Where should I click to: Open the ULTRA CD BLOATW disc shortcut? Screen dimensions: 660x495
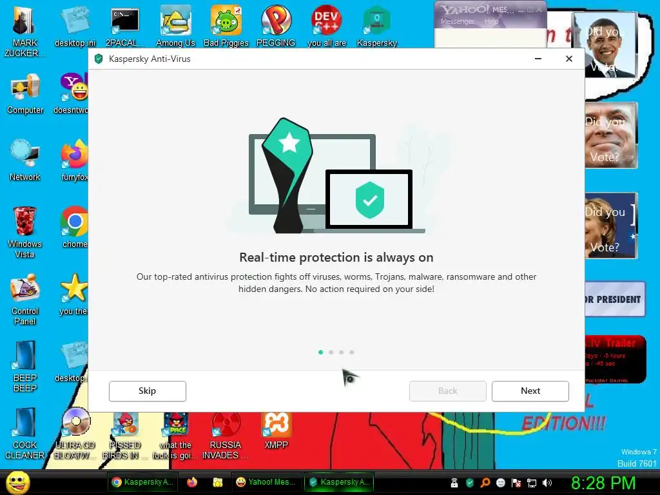tap(75, 434)
